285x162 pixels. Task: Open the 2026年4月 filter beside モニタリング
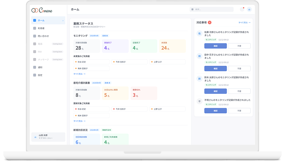[94, 36]
